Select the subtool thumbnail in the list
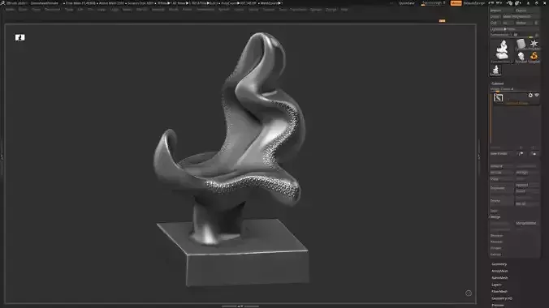Image resolution: width=549 pixels, height=308 pixels. pos(498,98)
